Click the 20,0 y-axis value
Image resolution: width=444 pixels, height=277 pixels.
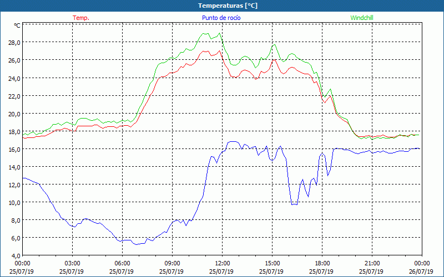[15, 114]
